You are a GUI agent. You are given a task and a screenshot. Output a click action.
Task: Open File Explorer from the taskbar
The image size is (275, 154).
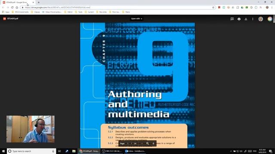[74, 151]
